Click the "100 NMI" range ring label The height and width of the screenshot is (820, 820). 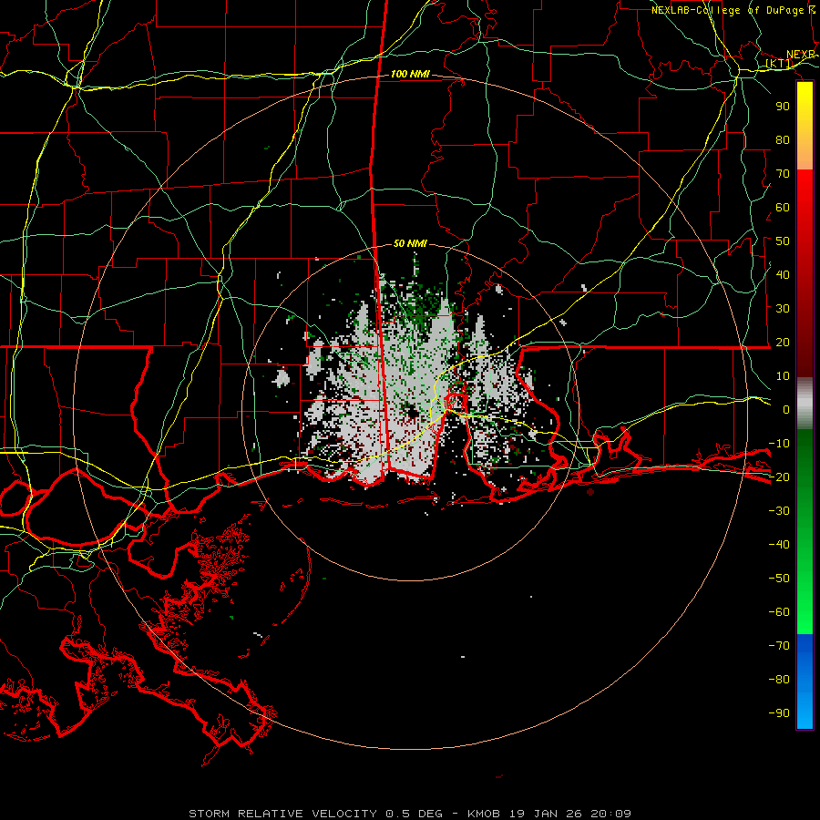click(410, 75)
